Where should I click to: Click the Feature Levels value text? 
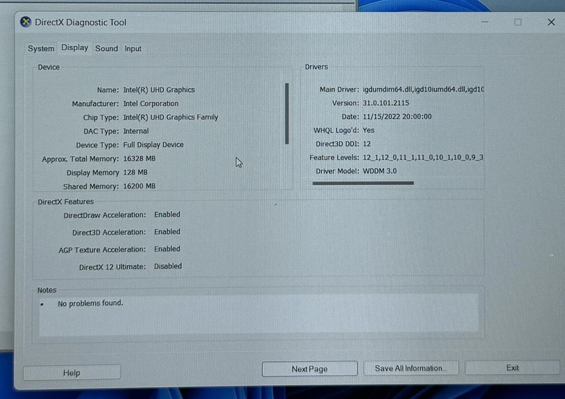[423, 157]
